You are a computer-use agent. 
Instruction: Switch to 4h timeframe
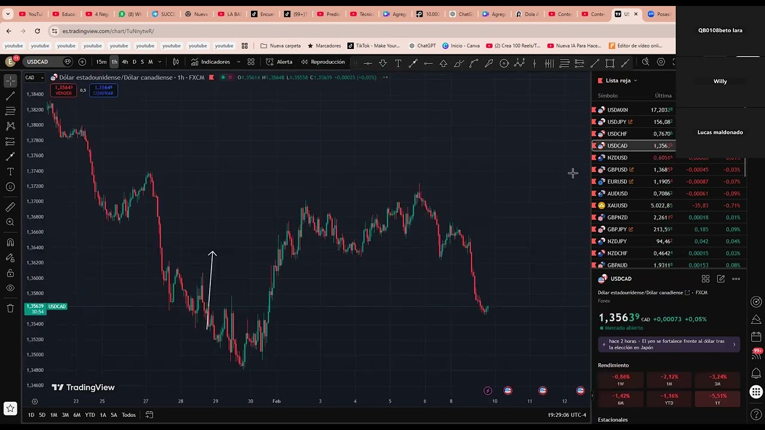(x=125, y=62)
